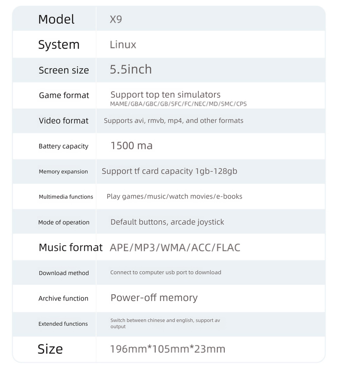This screenshot has height=375, width=340.
Task: Click the MAME/GBA/GBC simulator list line
Action: [x=178, y=104]
